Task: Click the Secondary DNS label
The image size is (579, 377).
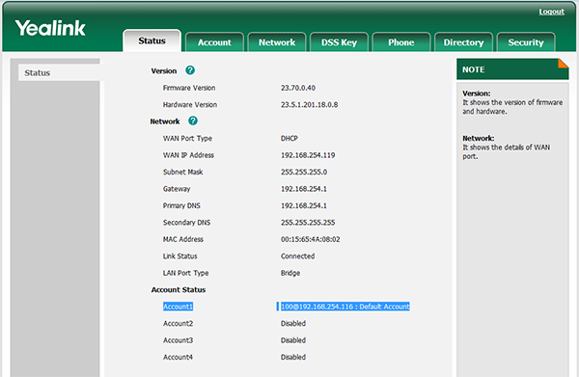Action: [186, 223]
